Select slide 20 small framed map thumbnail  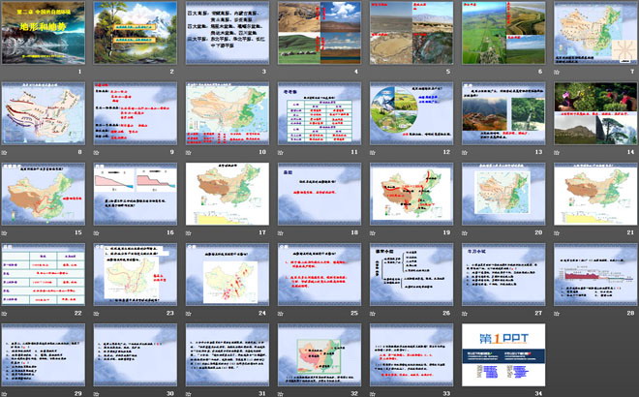pos(503,194)
